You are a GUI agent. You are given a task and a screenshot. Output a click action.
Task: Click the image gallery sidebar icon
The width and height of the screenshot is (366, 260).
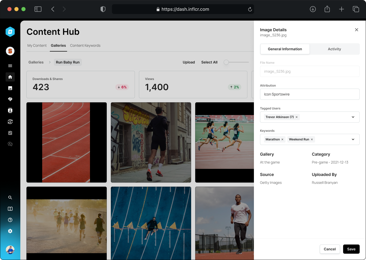point(10,88)
